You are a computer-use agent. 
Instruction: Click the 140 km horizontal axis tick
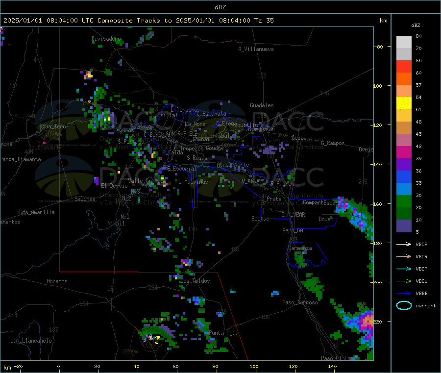pos(332,366)
